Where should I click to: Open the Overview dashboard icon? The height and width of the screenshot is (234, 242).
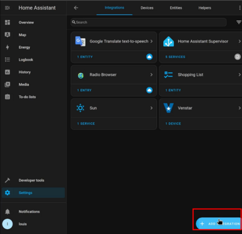click(x=8, y=22)
